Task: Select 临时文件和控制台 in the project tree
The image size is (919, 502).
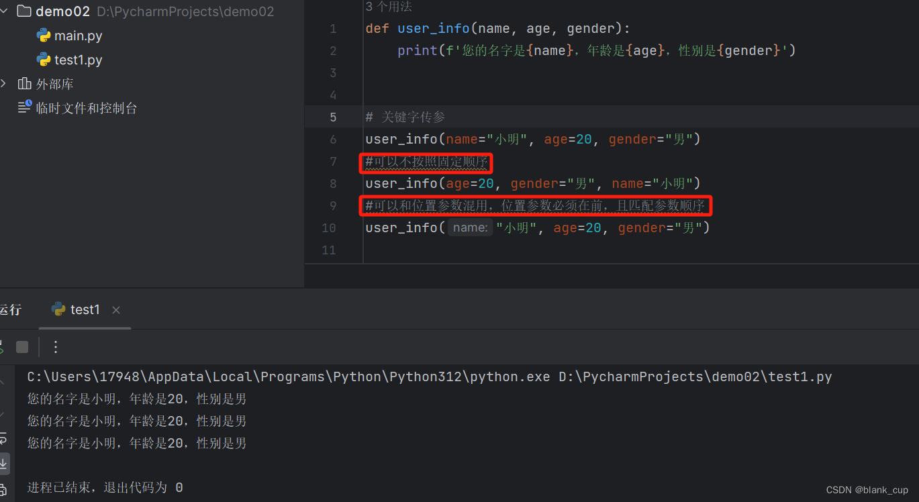Action: point(87,108)
